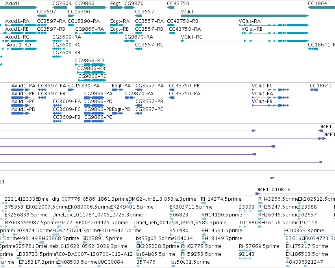Open transcript CG9866-RC label
Screen dimensions: 335x268
pyautogui.click(x=92, y=76)
